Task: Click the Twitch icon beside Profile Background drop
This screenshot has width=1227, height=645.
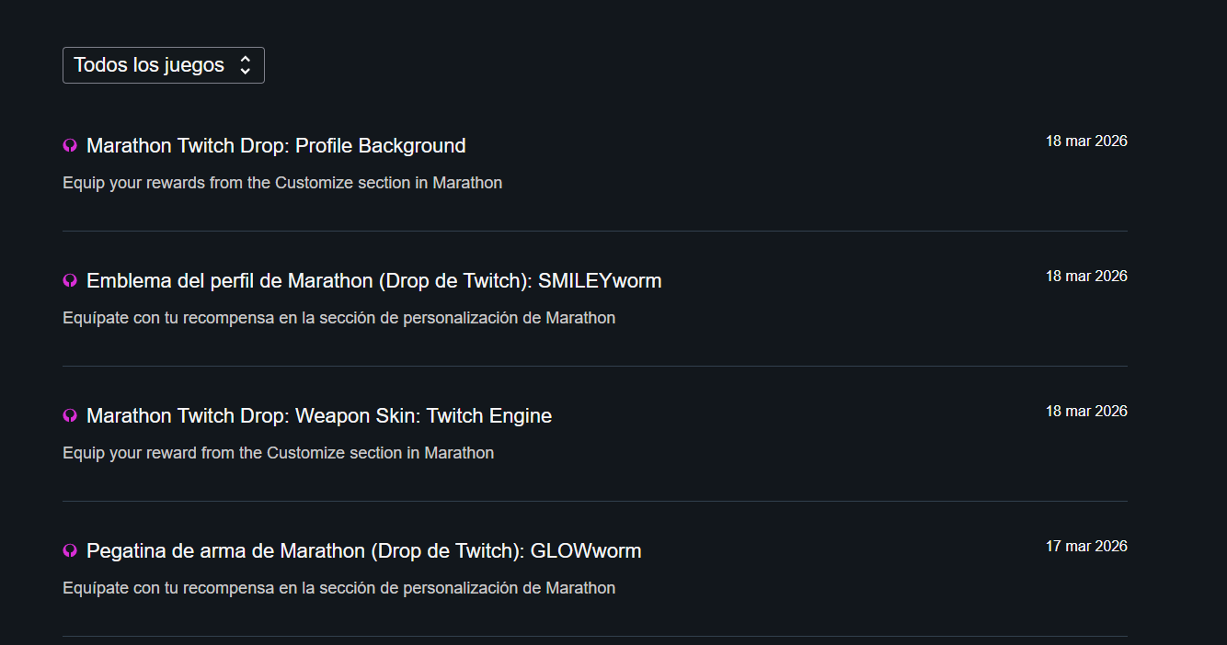Action: click(70, 146)
